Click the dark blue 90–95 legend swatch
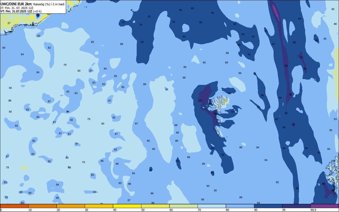The image size is (339, 212). (268, 206)
